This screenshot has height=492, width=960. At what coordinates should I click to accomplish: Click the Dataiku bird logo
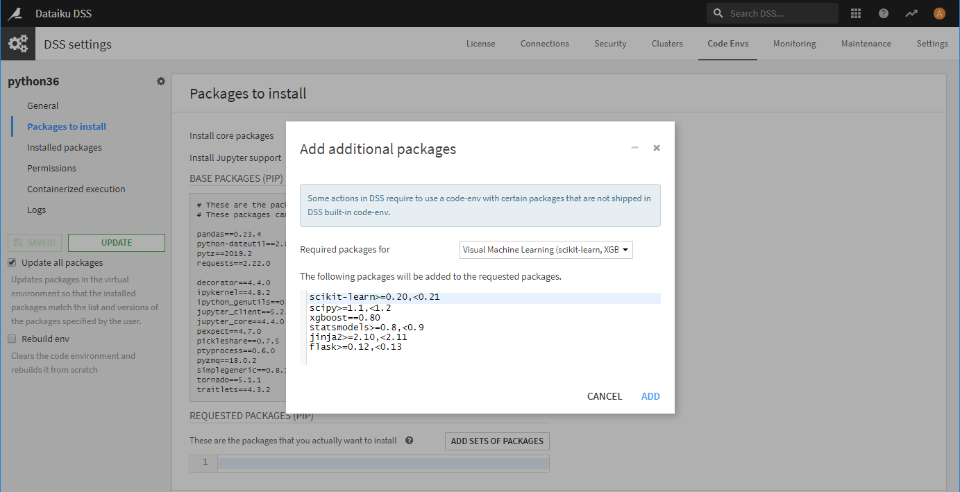tap(14, 13)
